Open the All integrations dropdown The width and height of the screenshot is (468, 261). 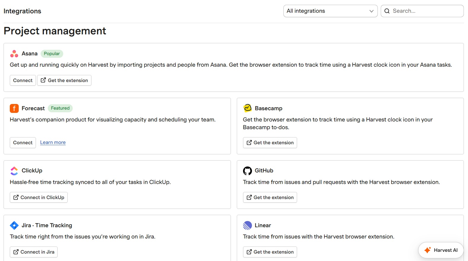330,11
